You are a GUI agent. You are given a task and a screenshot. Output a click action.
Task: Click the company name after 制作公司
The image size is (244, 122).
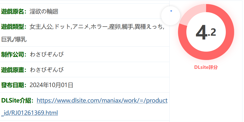[47, 54]
